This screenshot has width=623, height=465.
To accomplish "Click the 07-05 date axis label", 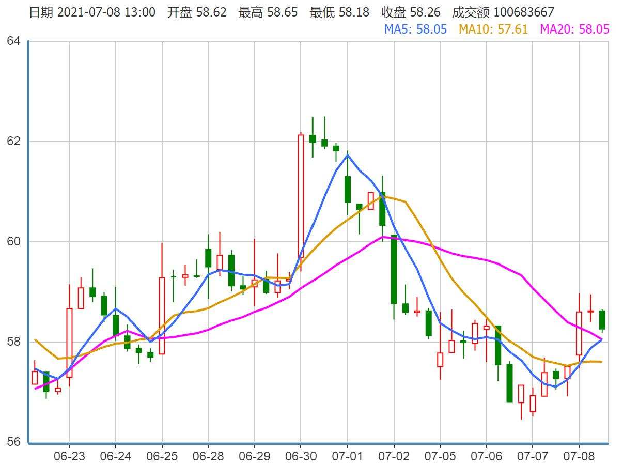I will [440, 457].
